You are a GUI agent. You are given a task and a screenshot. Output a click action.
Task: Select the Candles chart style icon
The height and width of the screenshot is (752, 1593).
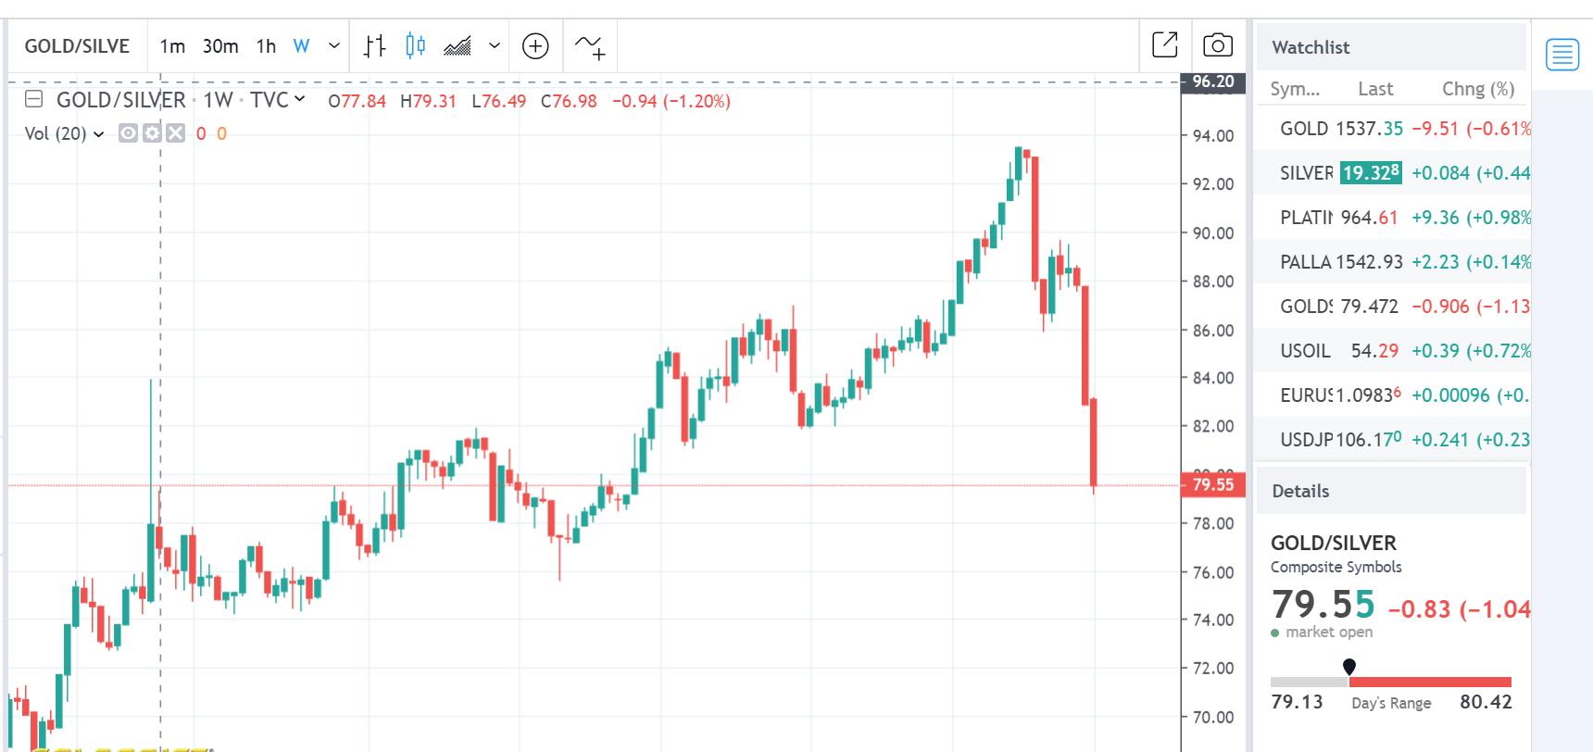click(x=416, y=45)
